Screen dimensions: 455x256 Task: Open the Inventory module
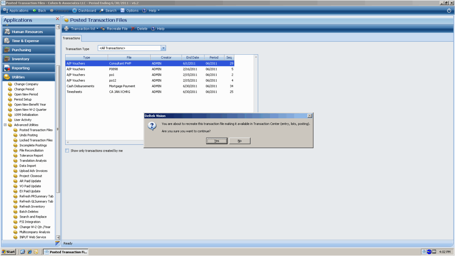(x=20, y=59)
